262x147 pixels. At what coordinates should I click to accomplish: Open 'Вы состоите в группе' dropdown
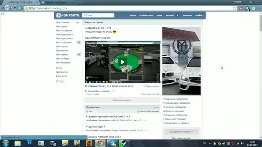point(181,131)
